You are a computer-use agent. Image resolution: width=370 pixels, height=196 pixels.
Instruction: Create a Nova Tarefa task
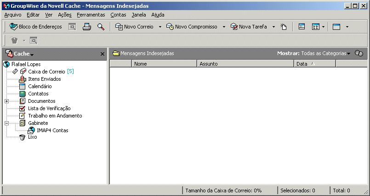(x=249, y=27)
